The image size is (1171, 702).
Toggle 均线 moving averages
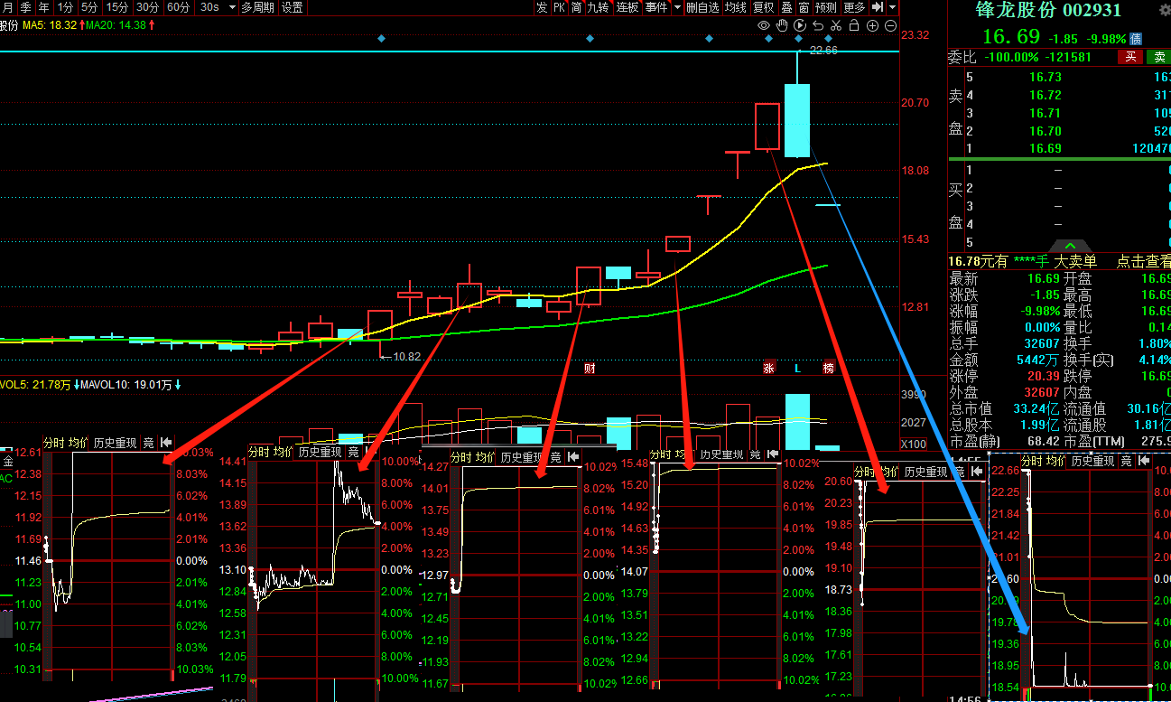[736, 7]
